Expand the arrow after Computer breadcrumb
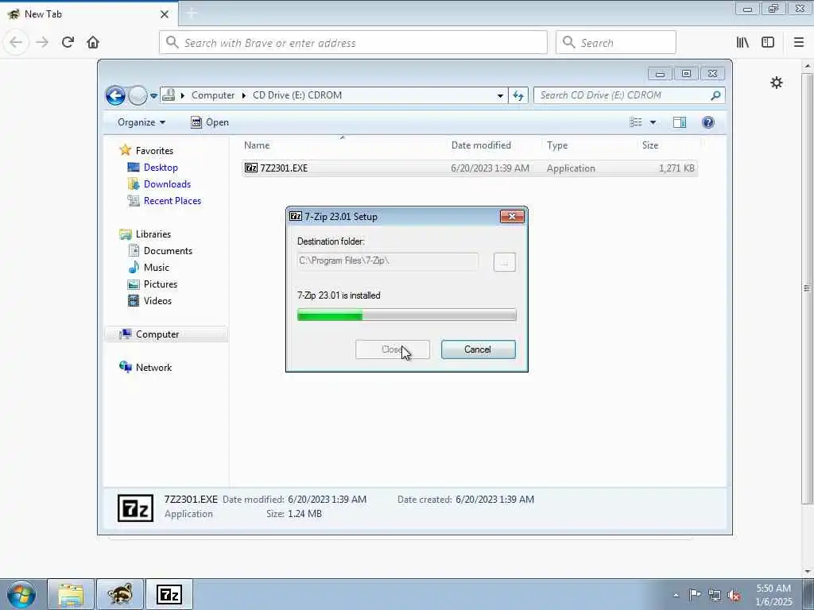 (244, 95)
